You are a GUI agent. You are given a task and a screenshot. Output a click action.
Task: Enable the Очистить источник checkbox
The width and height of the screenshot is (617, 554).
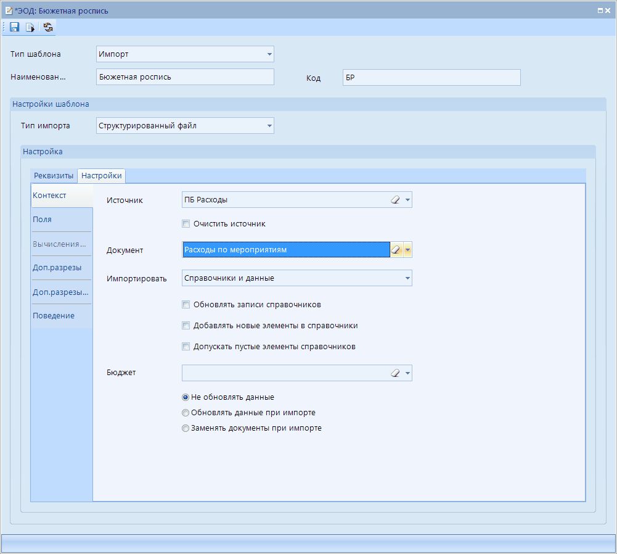186,224
